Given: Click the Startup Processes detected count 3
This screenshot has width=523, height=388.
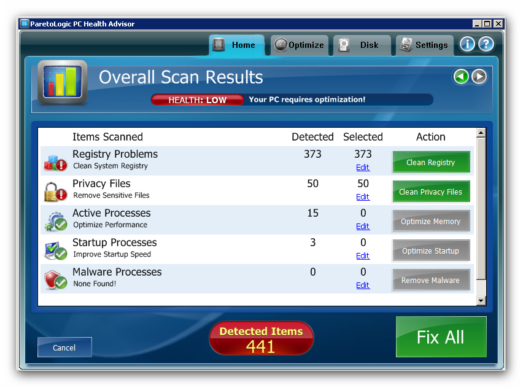Looking at the screenshot, I should [312, 243].
